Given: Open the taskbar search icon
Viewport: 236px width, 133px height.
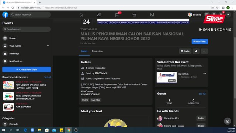Looking at the screenshot, I should point(11,130).
